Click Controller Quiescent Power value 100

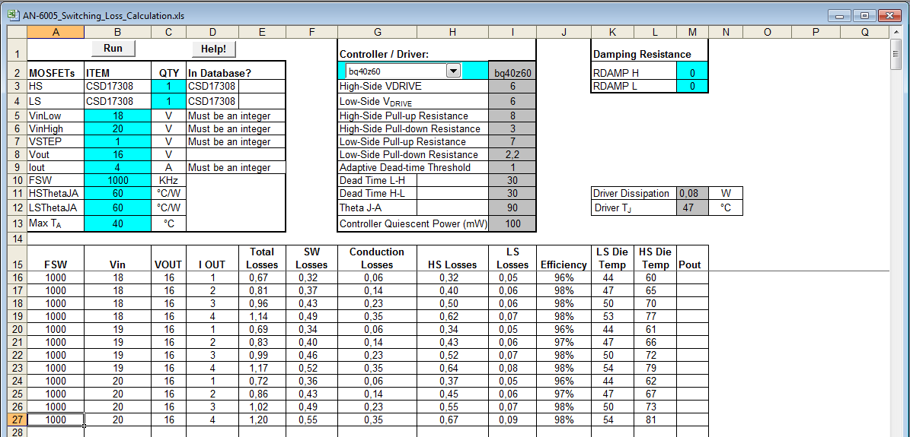(512, 223)
